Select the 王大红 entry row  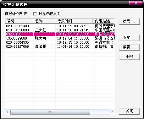pos(60,30)
